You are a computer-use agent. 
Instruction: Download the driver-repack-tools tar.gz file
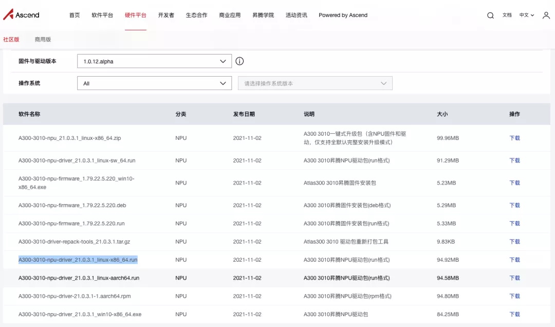click(x=514, y=242)
